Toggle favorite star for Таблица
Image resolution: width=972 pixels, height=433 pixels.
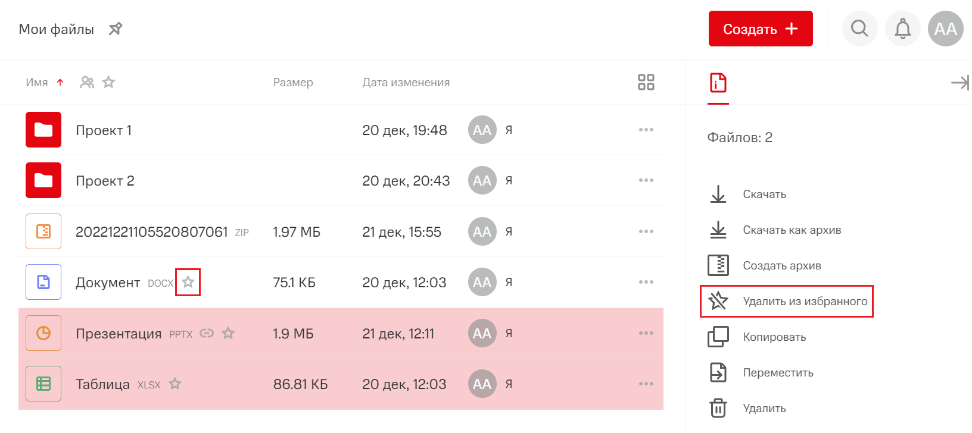pyautogui.click(x=175, y=384)
